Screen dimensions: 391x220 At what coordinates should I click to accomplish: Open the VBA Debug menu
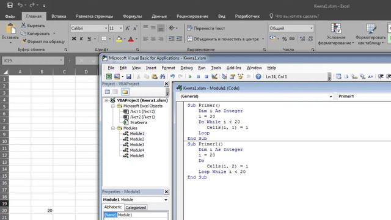tap(186, 68)
